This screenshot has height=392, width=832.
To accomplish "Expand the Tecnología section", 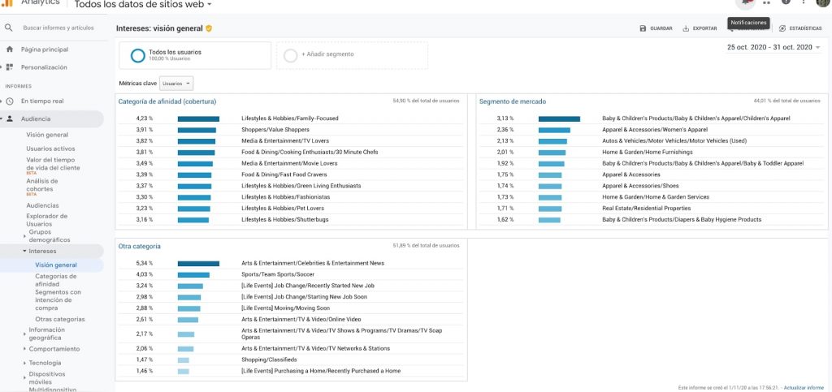I will click(24, 363).
